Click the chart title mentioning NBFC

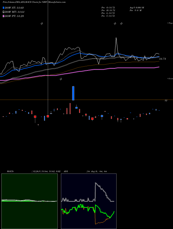point(34,2)
